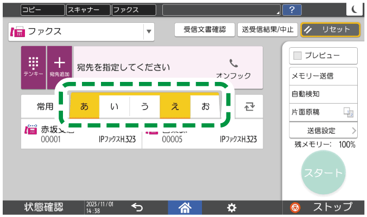The image size is (367, 217).
Task: Activate energy saver moon icon
Action: click(355, 9)
